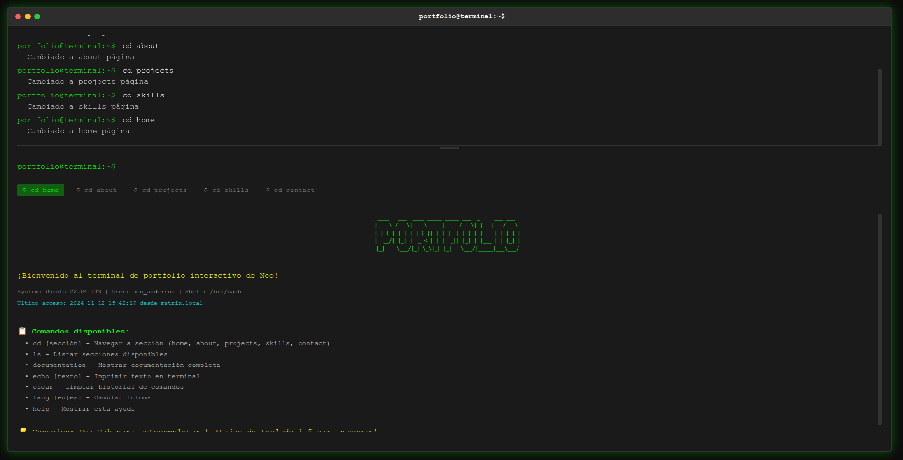Navigate to the "$ cd contact" tab
This screenshot has height=460, width=903.
(x=290, y=190)
